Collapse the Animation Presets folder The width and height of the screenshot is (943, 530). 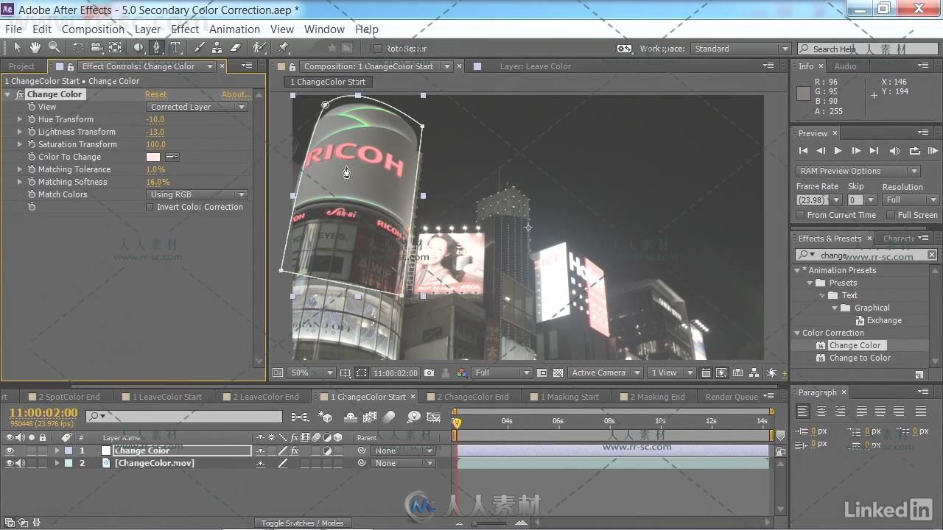(x=797, y=270)
